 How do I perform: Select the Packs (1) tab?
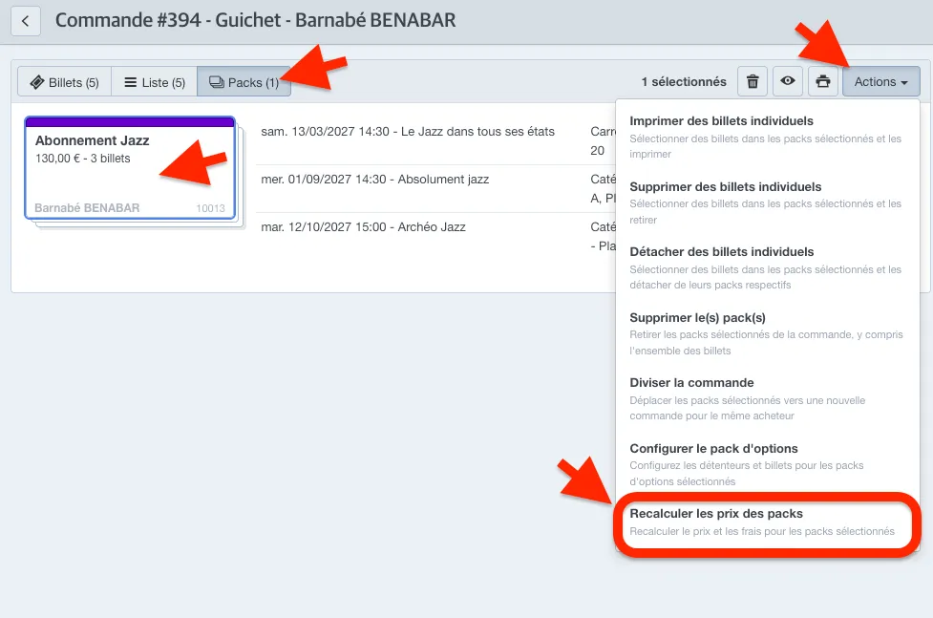coord(244,82)
